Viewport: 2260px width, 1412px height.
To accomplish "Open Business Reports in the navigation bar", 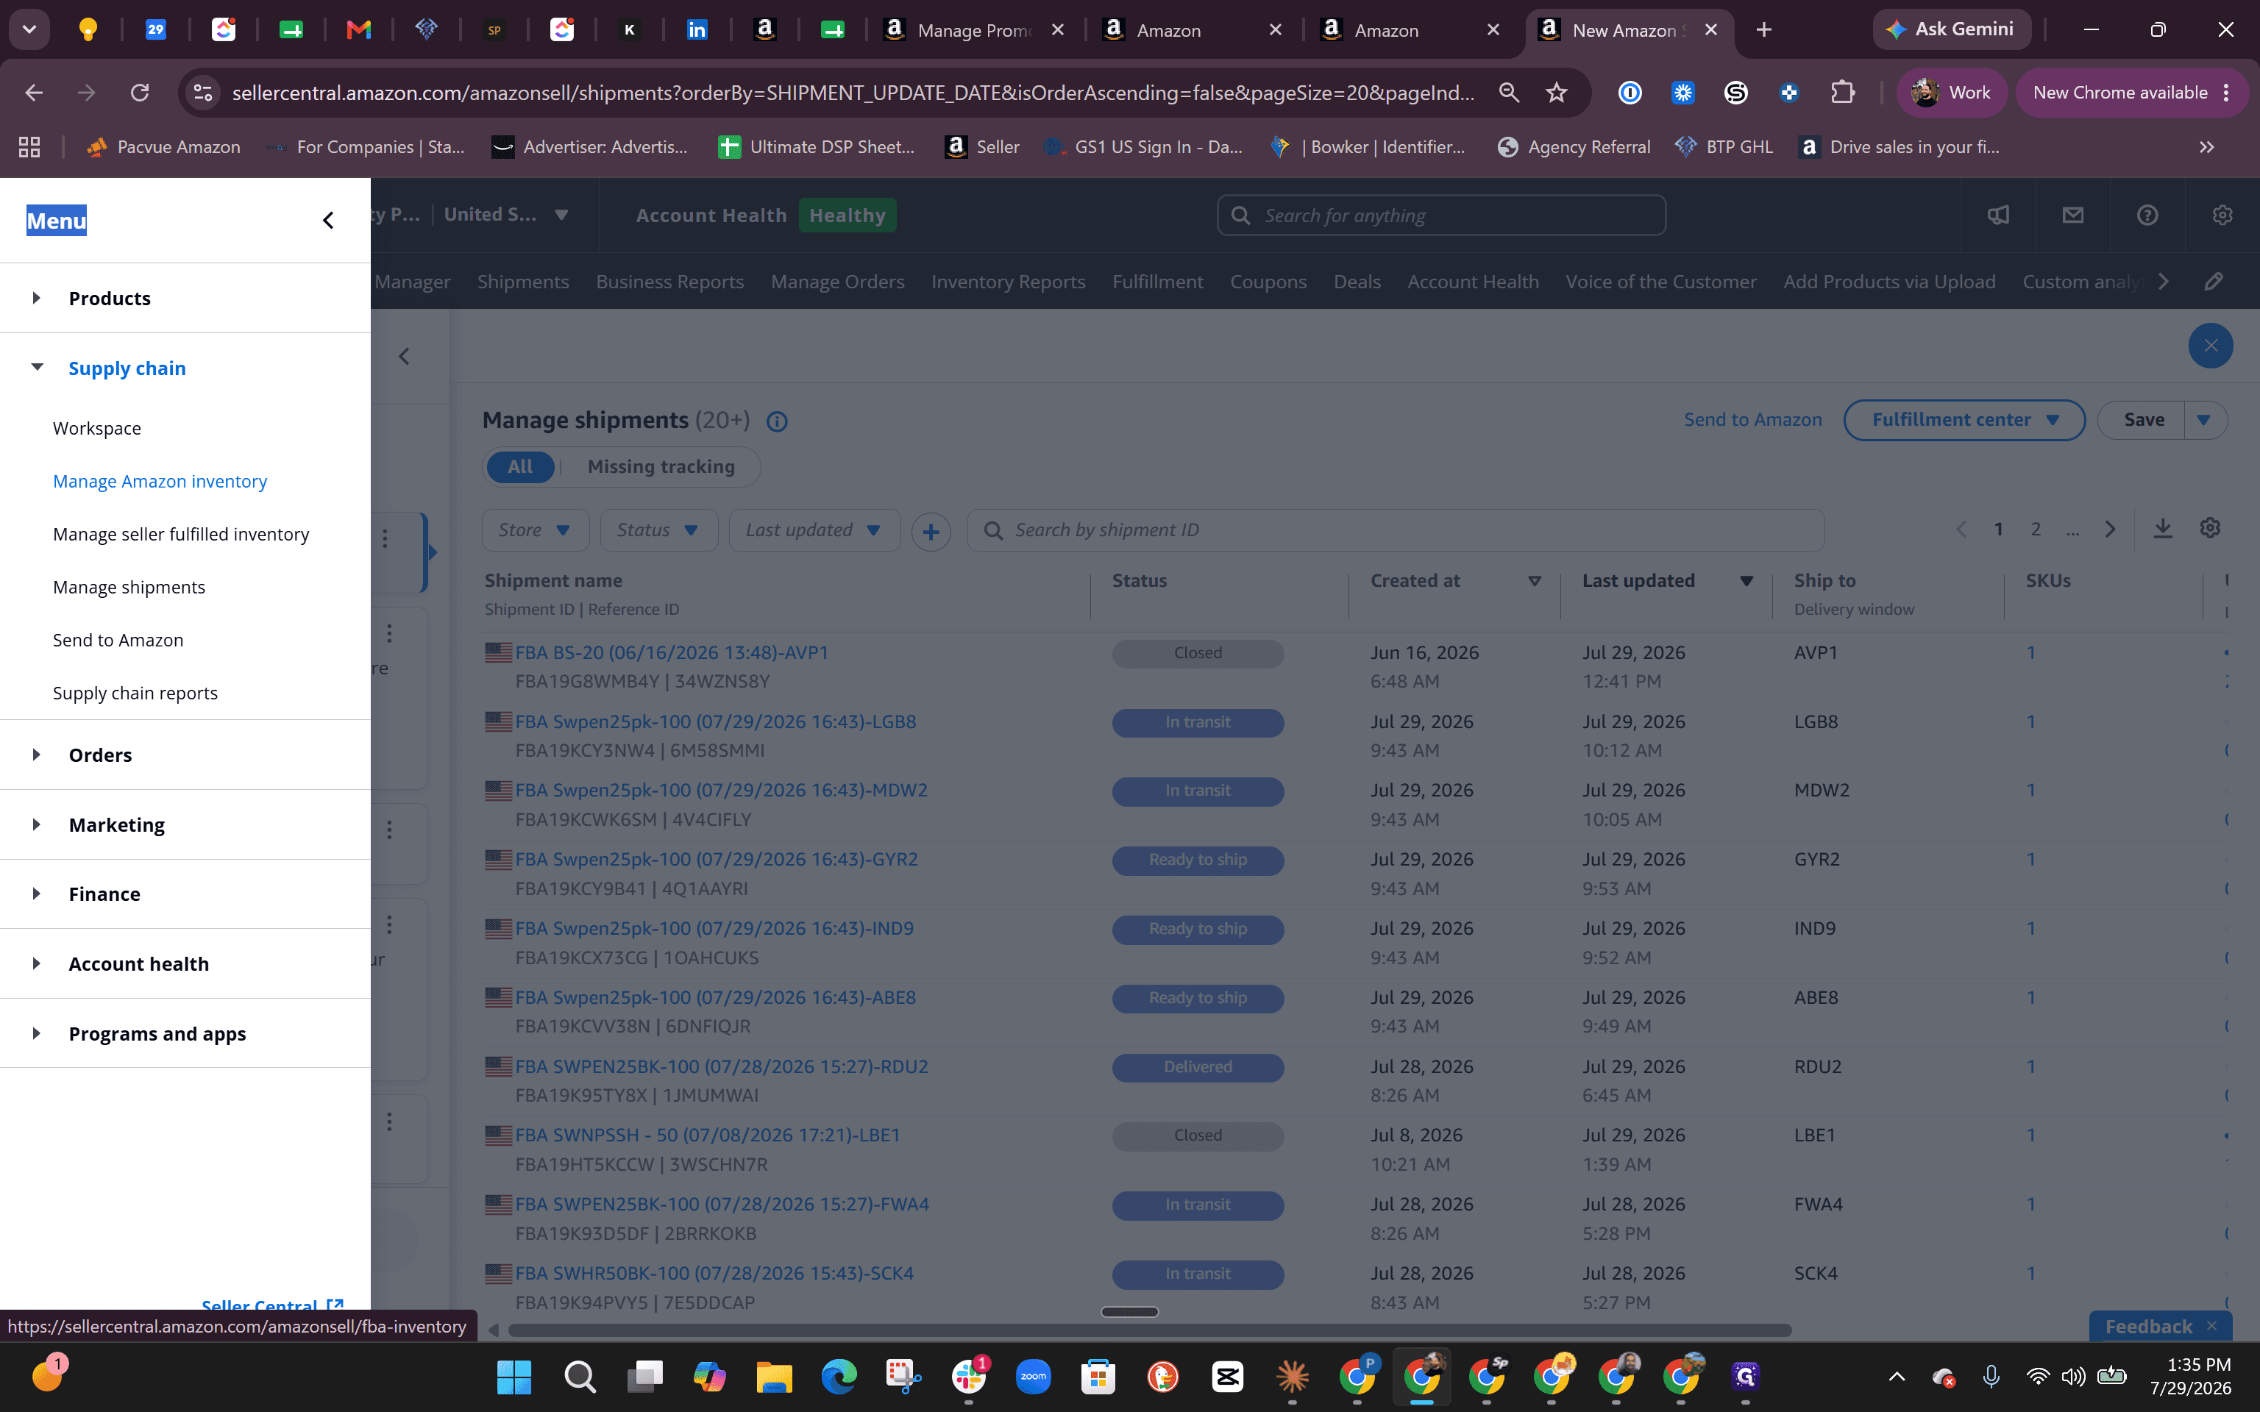I will click(669, 282).
